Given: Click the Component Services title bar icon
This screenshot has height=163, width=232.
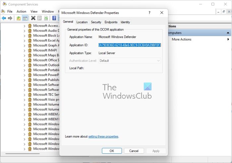Looking at the screenshot, I should pyautogui.click(x=5, y=4).
